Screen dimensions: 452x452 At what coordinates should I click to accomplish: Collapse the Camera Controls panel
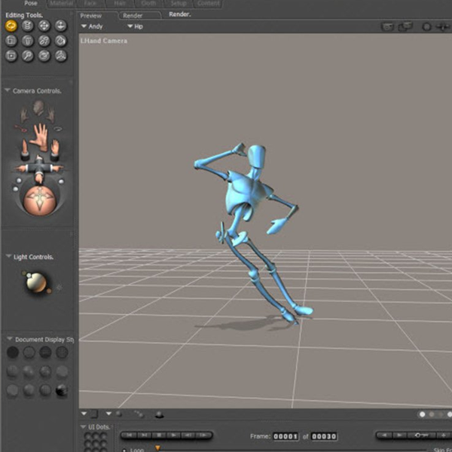(x=8, y=91)
